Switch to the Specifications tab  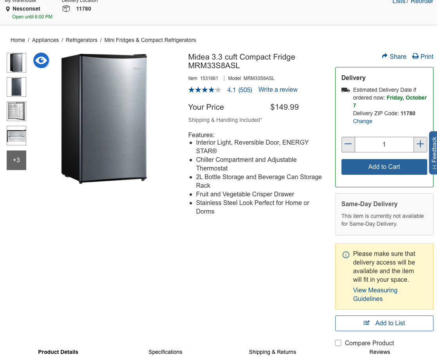[x=165, y=352]
